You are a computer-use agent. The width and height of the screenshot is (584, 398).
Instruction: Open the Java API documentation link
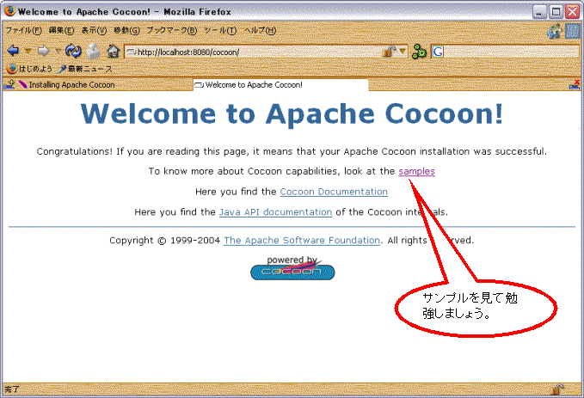point(275,212)
